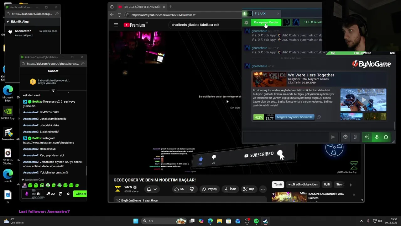
Task: Toggle the headphones deafen in Steam chat
Action: pyautogui.click(x=386, y=137)
